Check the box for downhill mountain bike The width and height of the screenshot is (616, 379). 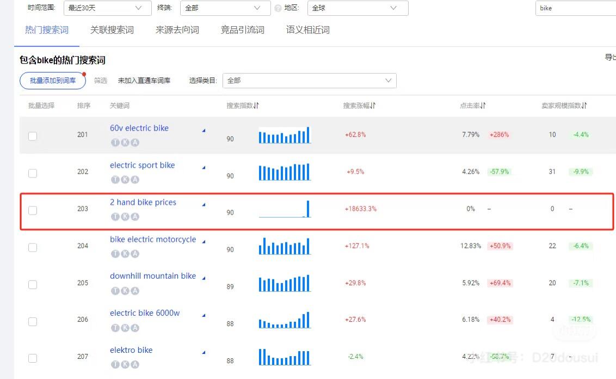coord(33,284)
